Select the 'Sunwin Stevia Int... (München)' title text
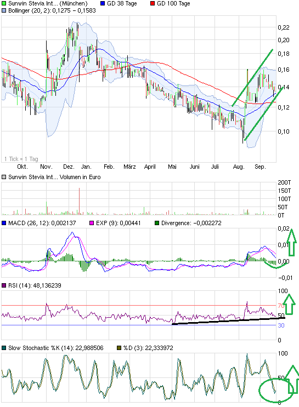This screenshot has width=299, height=407. click(48, 4)
